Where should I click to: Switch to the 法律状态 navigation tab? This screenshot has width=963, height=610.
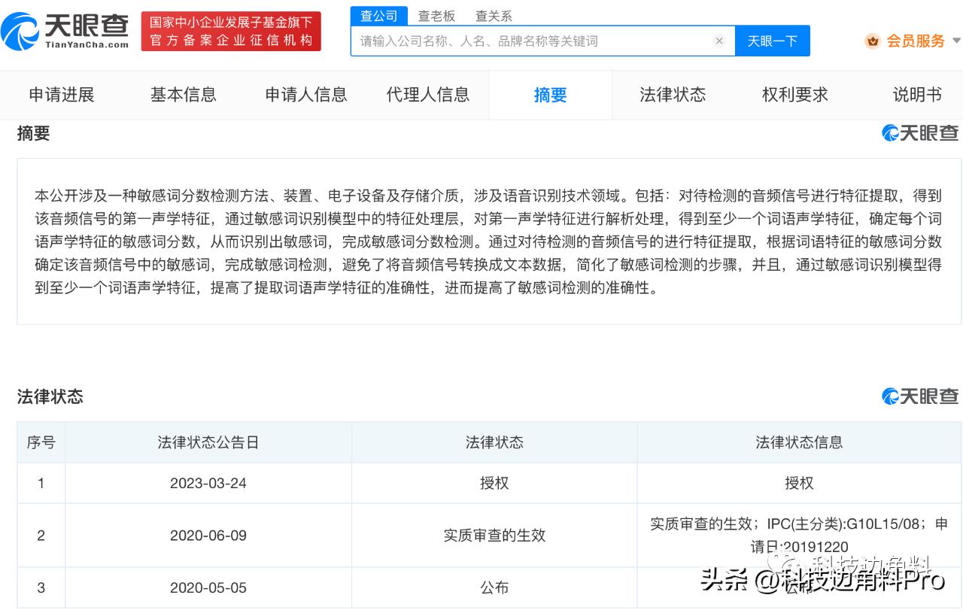(672, 95)
